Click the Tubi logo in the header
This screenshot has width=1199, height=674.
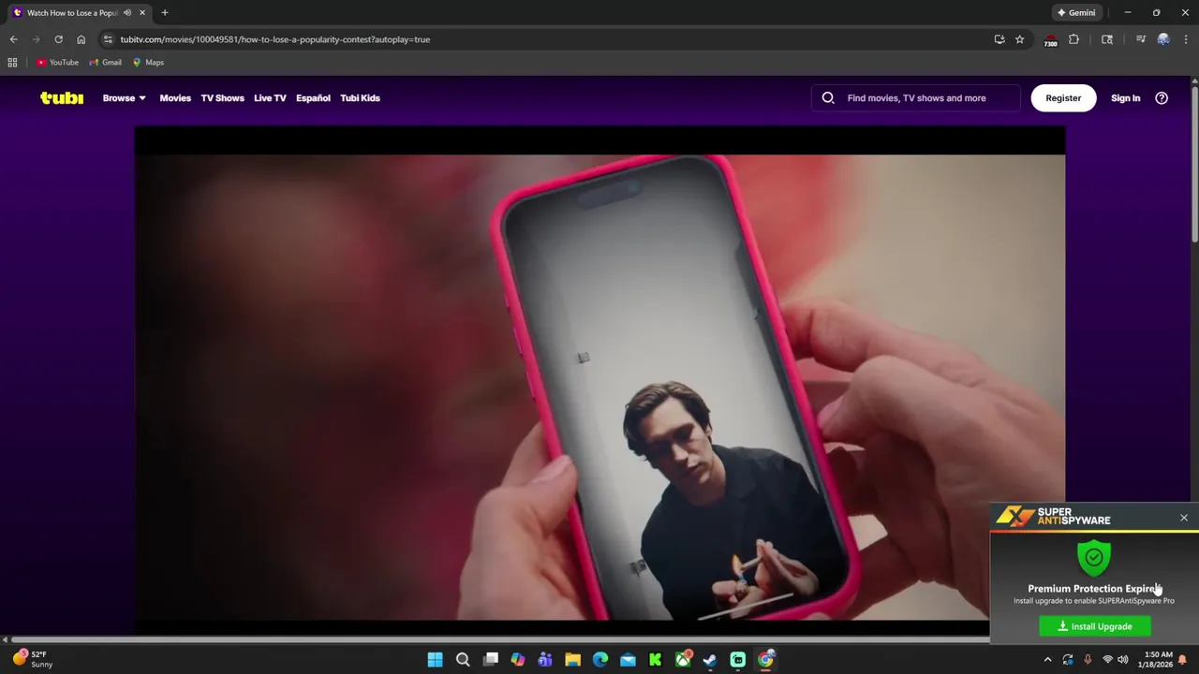click(x=62, y=97)
